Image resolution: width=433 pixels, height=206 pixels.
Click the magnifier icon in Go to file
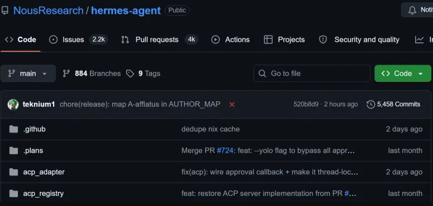262,73
